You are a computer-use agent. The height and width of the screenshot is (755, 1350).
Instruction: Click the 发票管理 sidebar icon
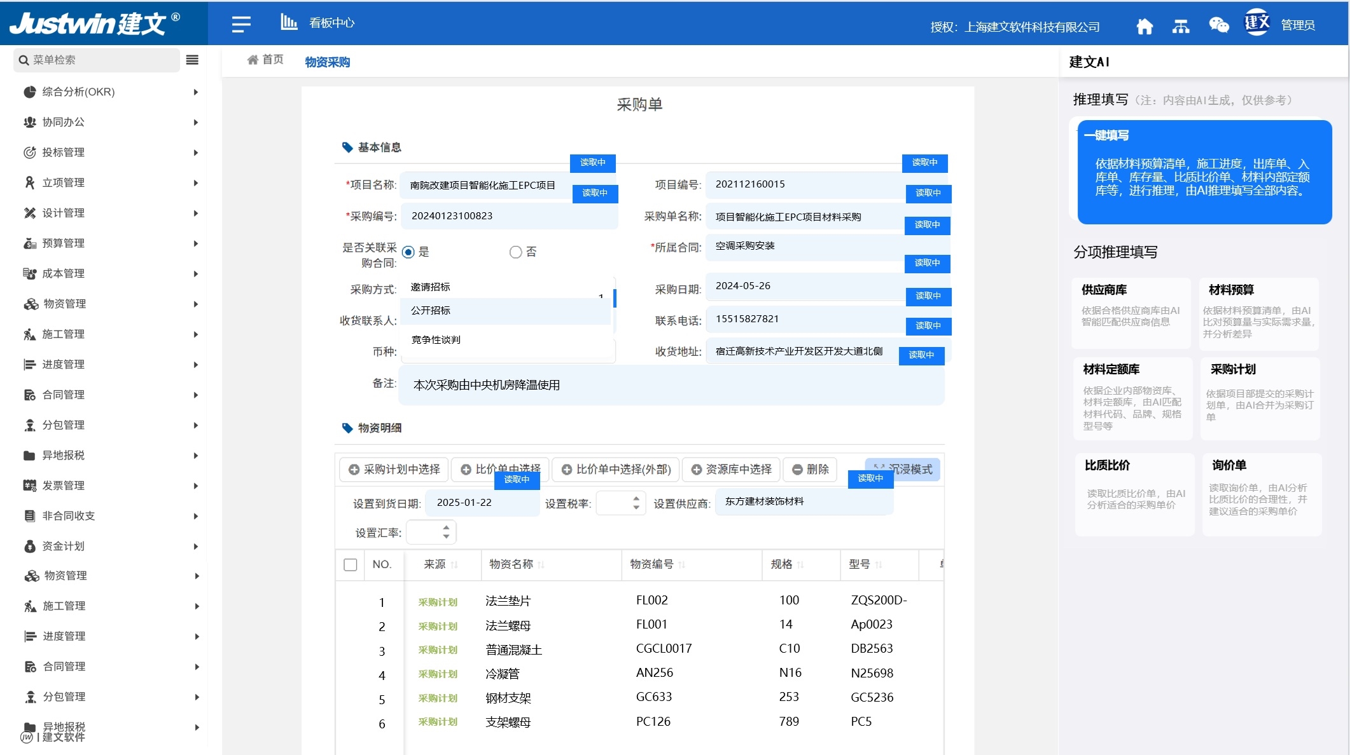click(x=29, y=486)
